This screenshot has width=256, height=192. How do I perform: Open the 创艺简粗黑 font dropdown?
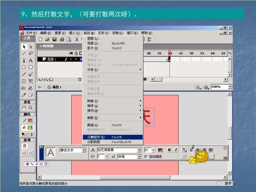click(139, 150)
